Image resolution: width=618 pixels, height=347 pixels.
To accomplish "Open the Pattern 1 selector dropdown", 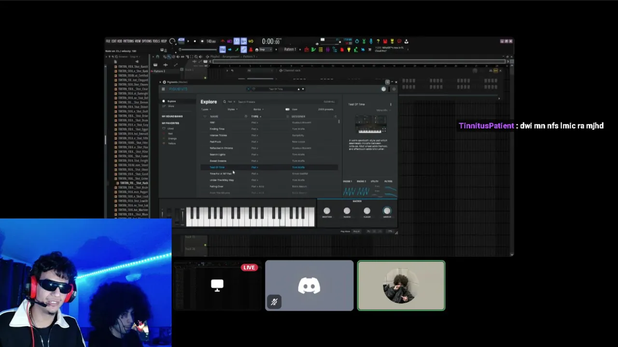I will [290, 49].
